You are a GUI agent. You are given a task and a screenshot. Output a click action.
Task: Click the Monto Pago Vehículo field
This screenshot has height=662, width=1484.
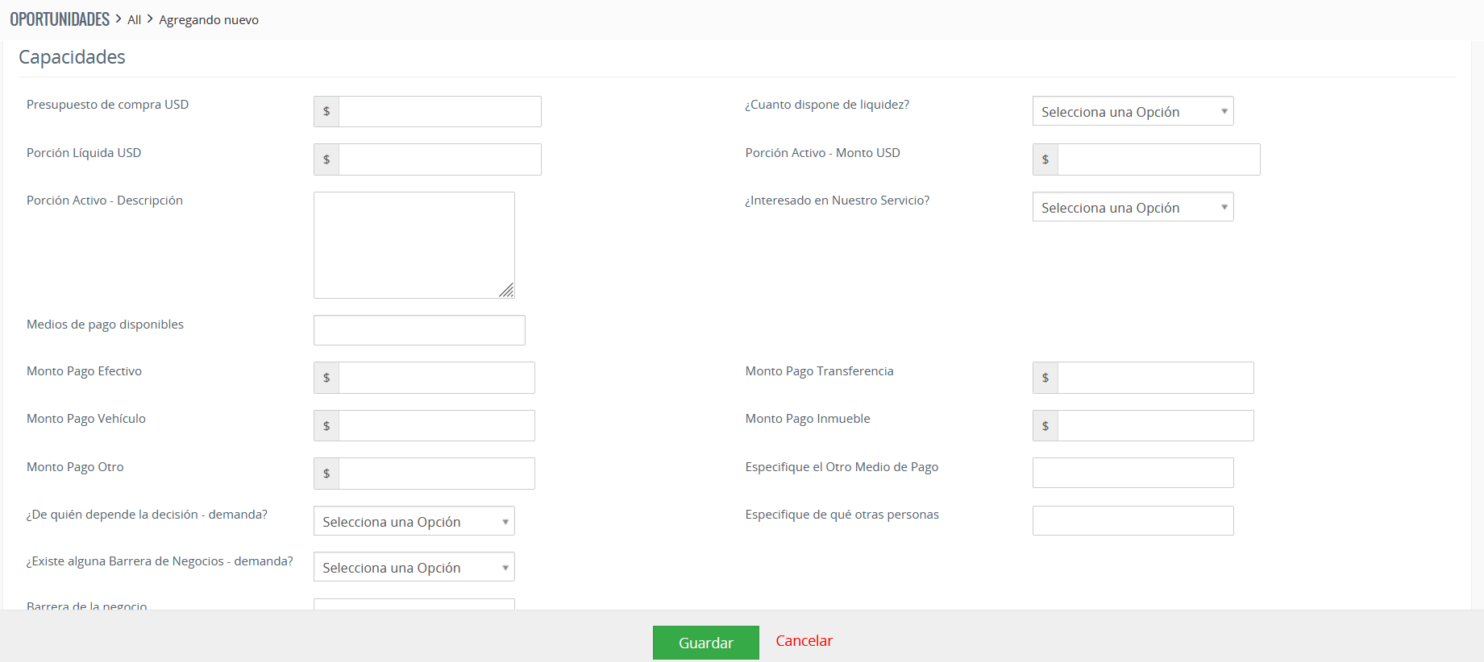(436, 425)
